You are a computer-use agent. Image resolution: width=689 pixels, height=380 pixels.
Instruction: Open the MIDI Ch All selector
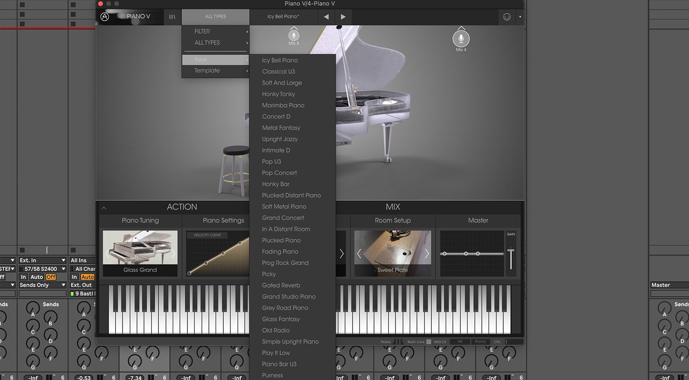[460, 342]
